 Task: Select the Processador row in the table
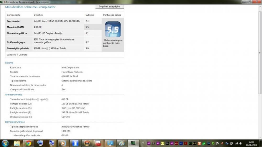[52, 21]
